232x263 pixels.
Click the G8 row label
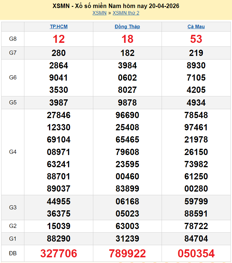tap(13, 39)
